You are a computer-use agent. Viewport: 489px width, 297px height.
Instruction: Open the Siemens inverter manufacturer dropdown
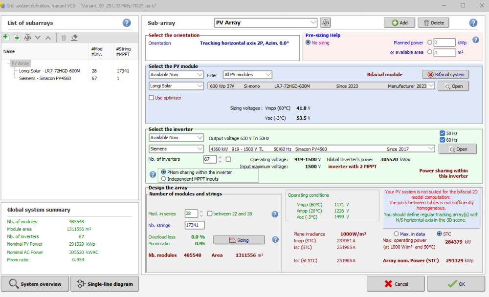point(176,149)
